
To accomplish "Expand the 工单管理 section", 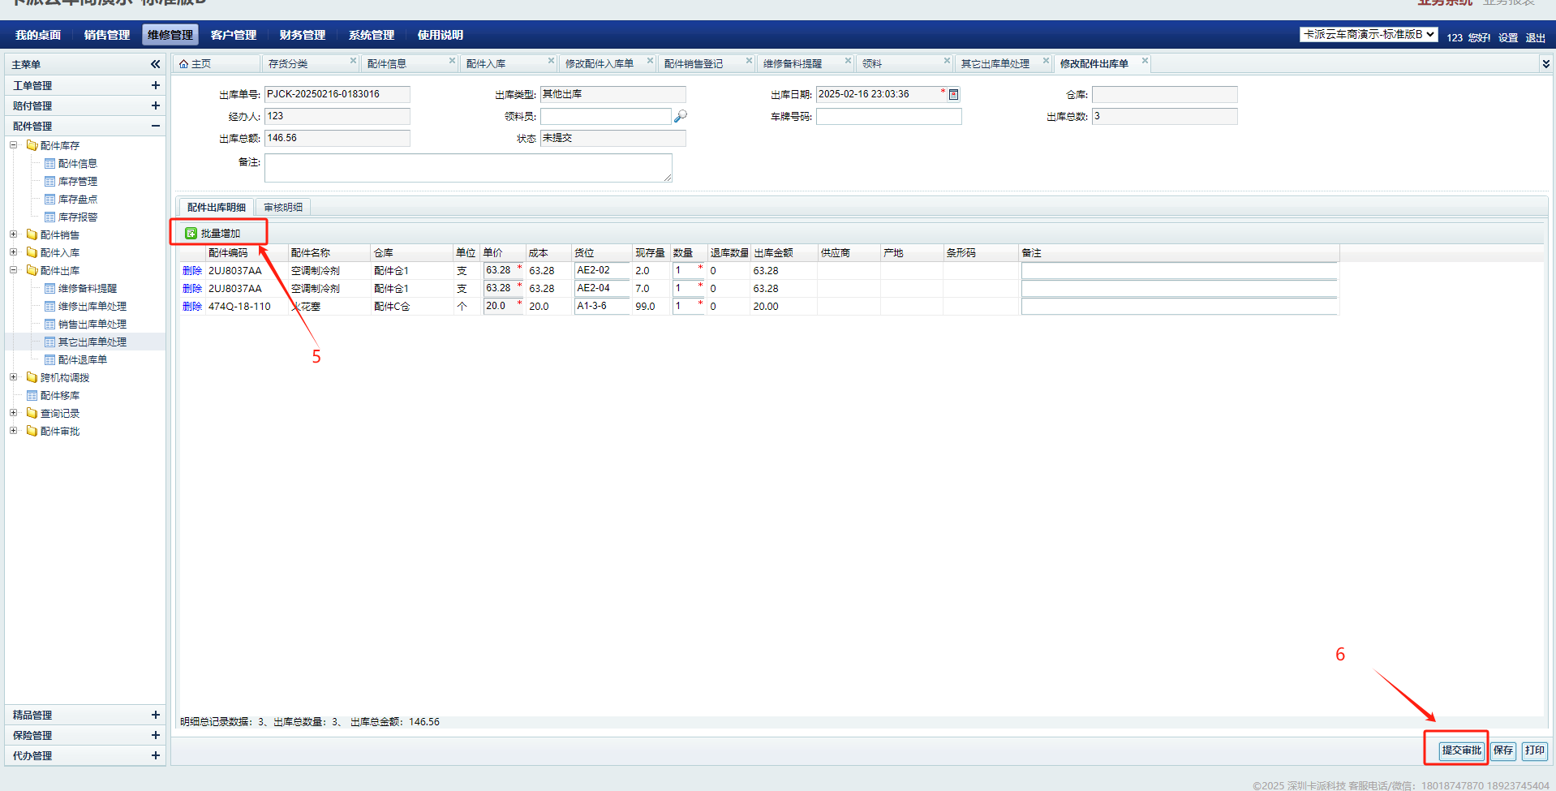I will (x=155, y=85).
